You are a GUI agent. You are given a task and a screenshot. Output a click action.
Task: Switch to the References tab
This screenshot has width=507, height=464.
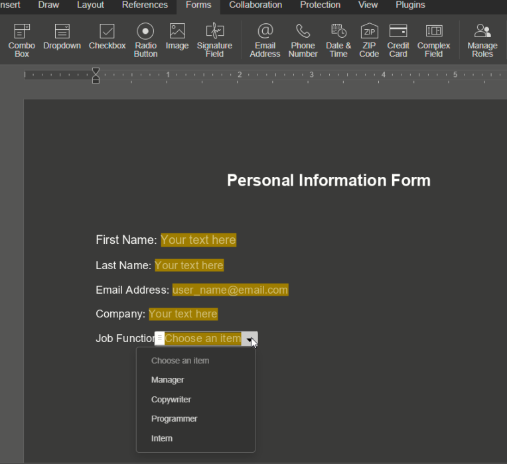pyautogui.click(x=145, y=5)
